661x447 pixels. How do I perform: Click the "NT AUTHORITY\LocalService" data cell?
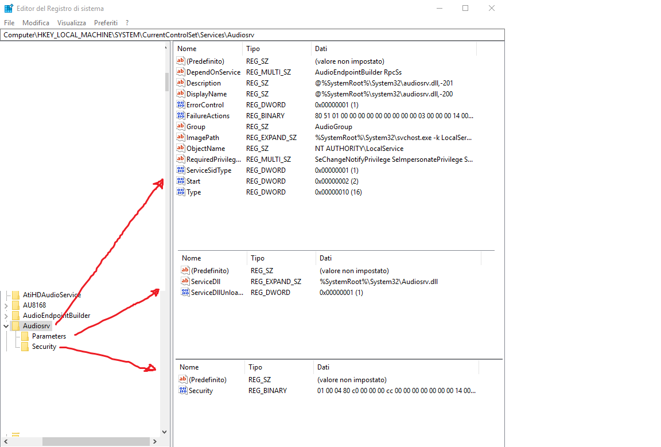tap(359, 149)
